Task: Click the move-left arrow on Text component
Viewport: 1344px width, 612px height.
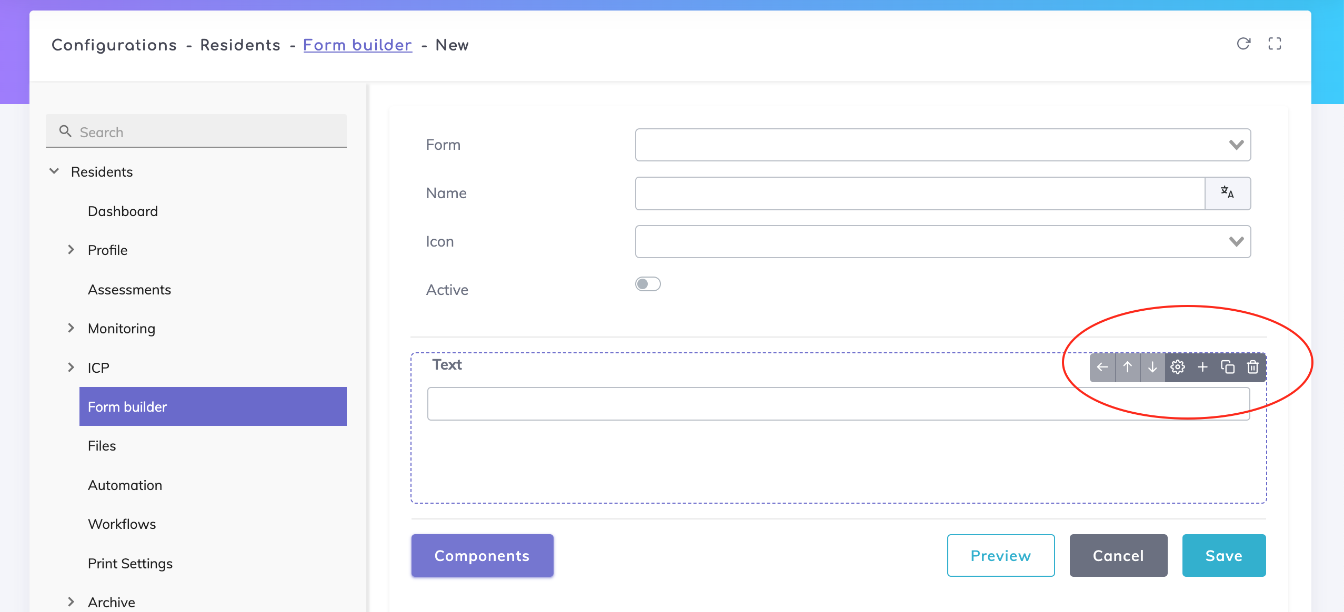Action: (x=1102, y=367)
